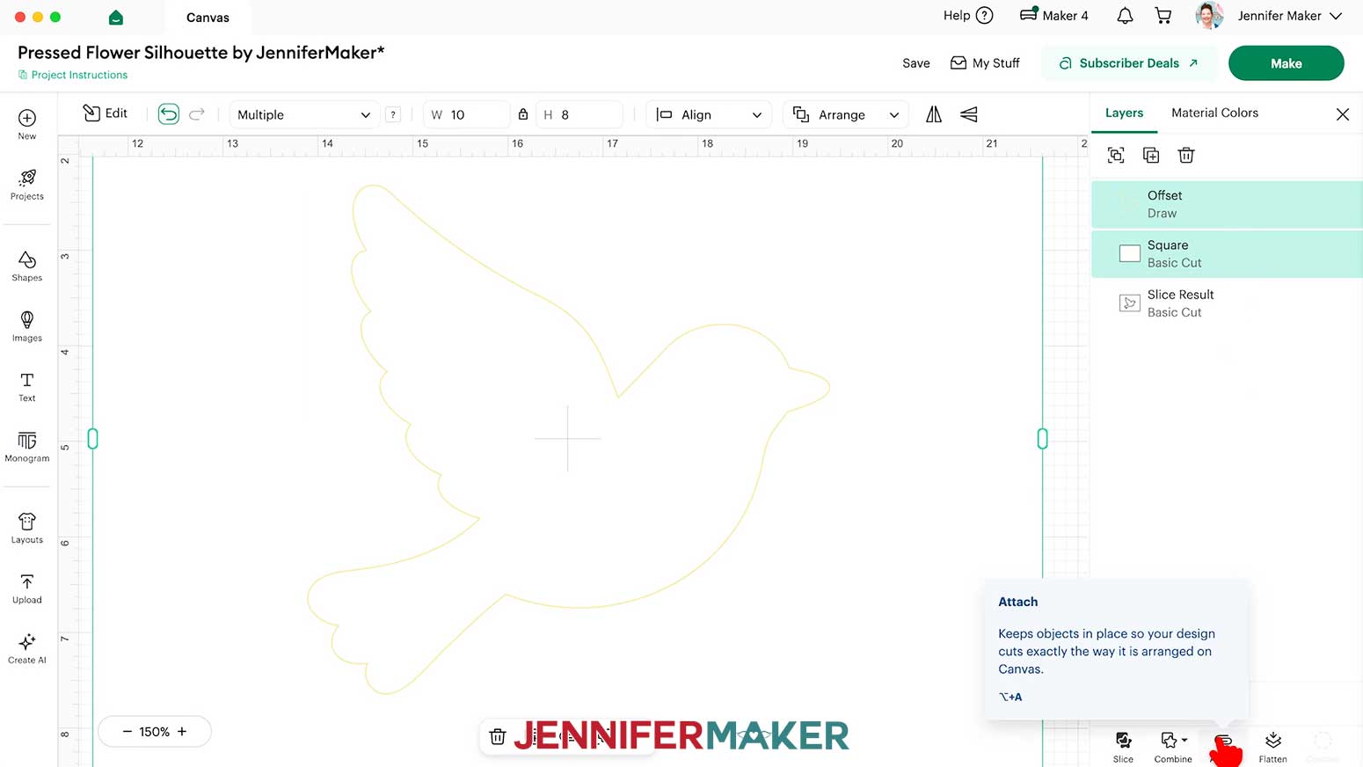Undo the last action
The width and height of the screenshot is (1363, 767).
tap(168, 114)
